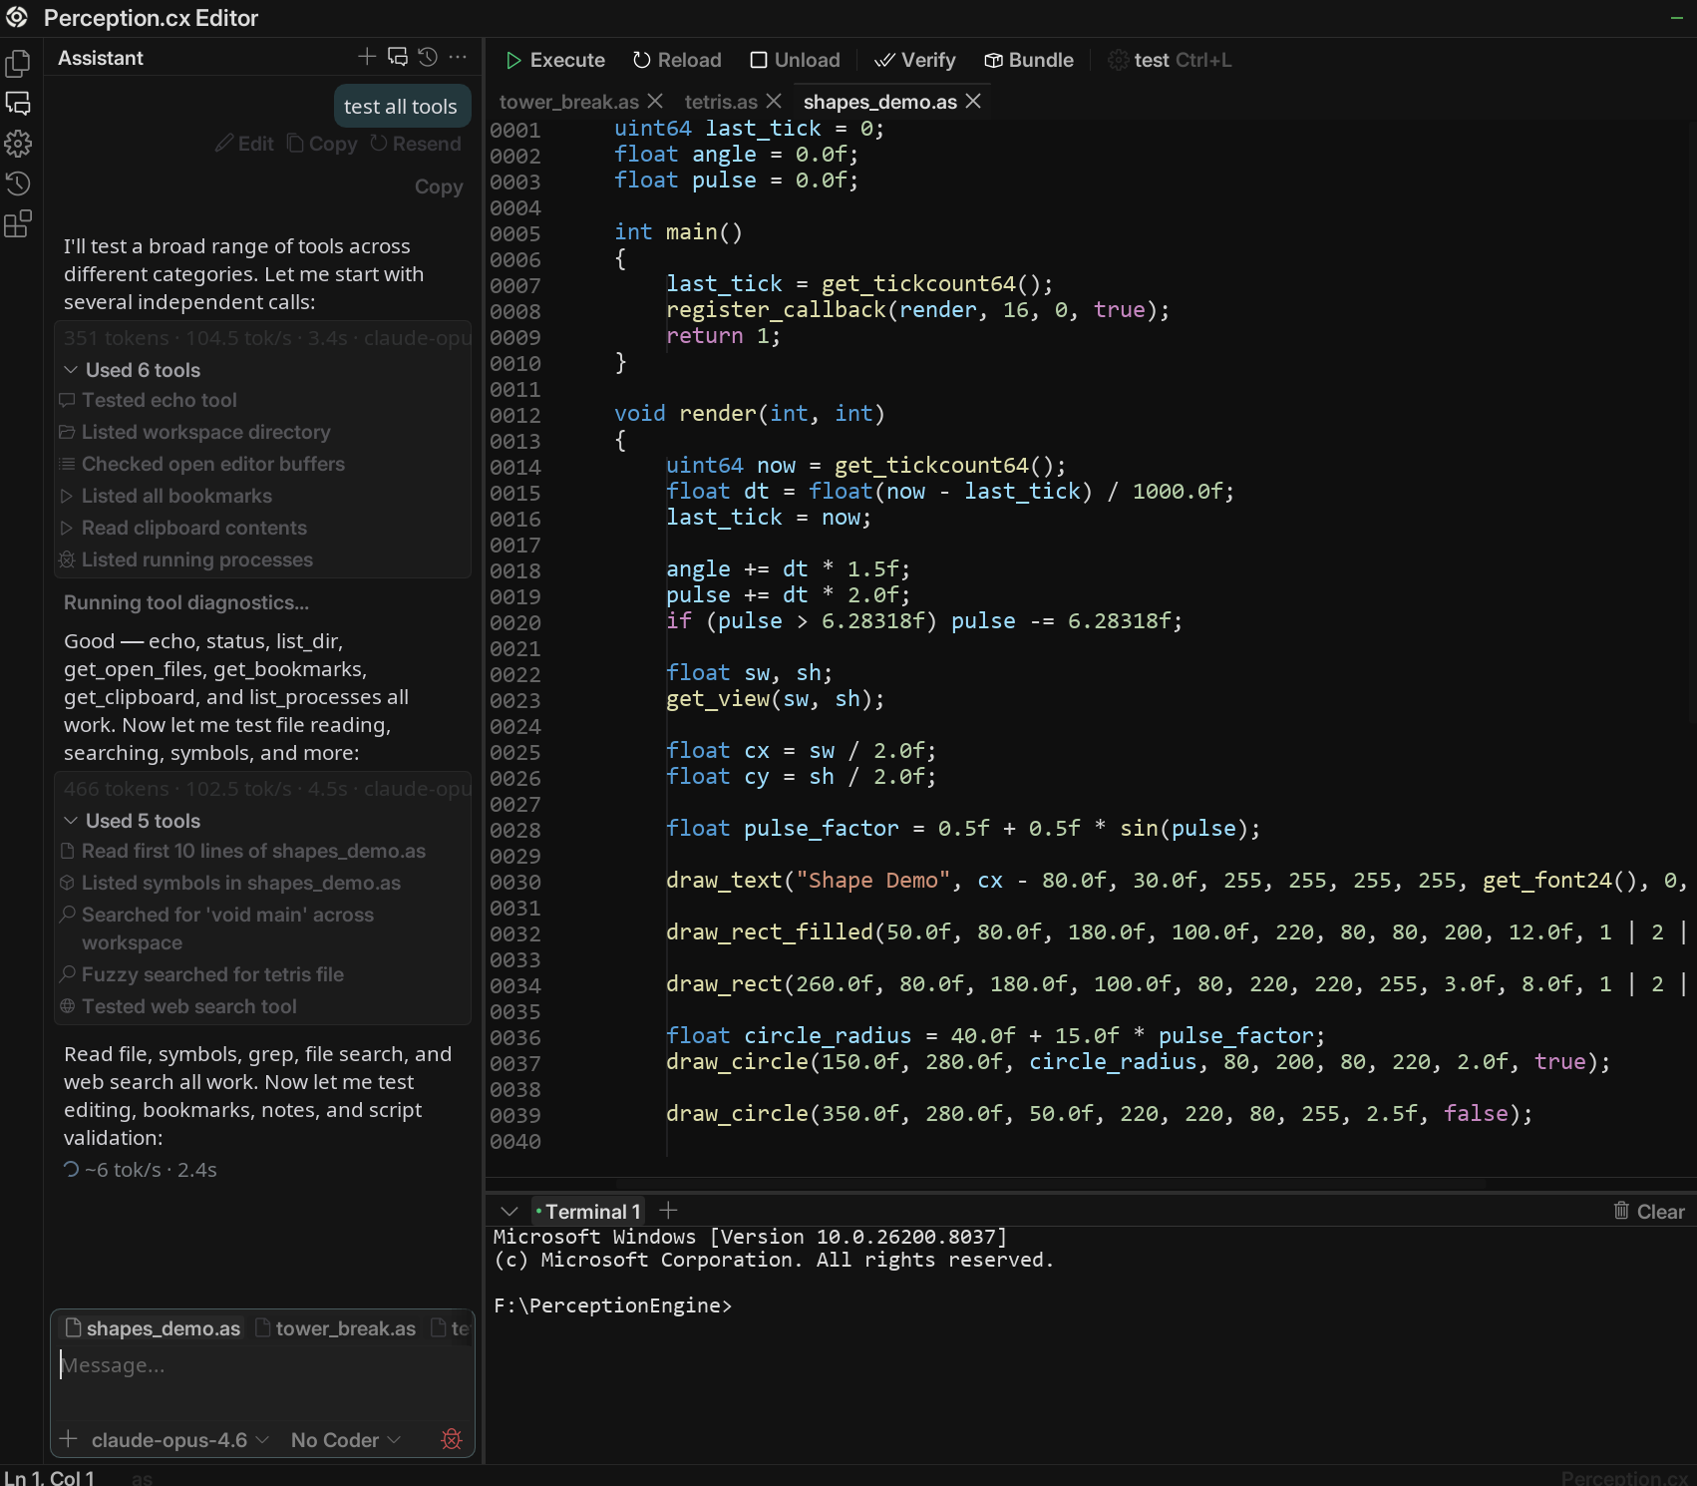Collapse the 'Used 5 tools' section
The width and height of the screenshot is (1697, 1486).
pos(133,821)
